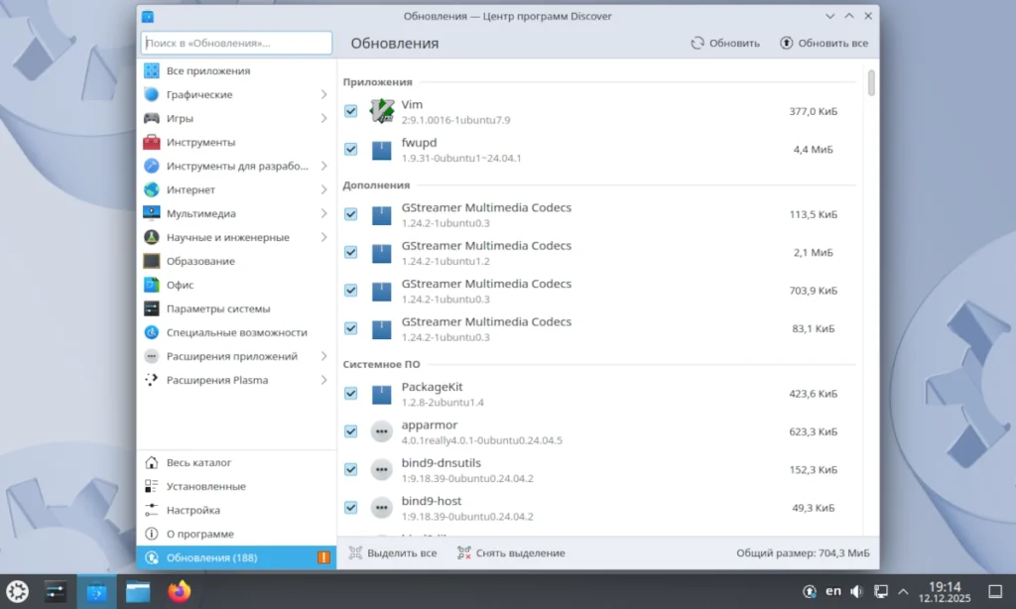The width and height of the screenshot is (1016, 609).
Task: Click Выделить все button
Action: (x=393, y=553)
